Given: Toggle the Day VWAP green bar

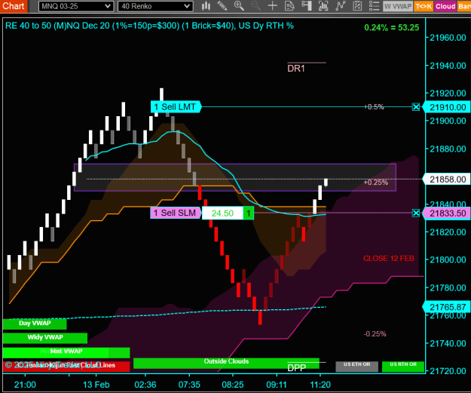Looking at the screenshot, I should [x=35, y=324].
